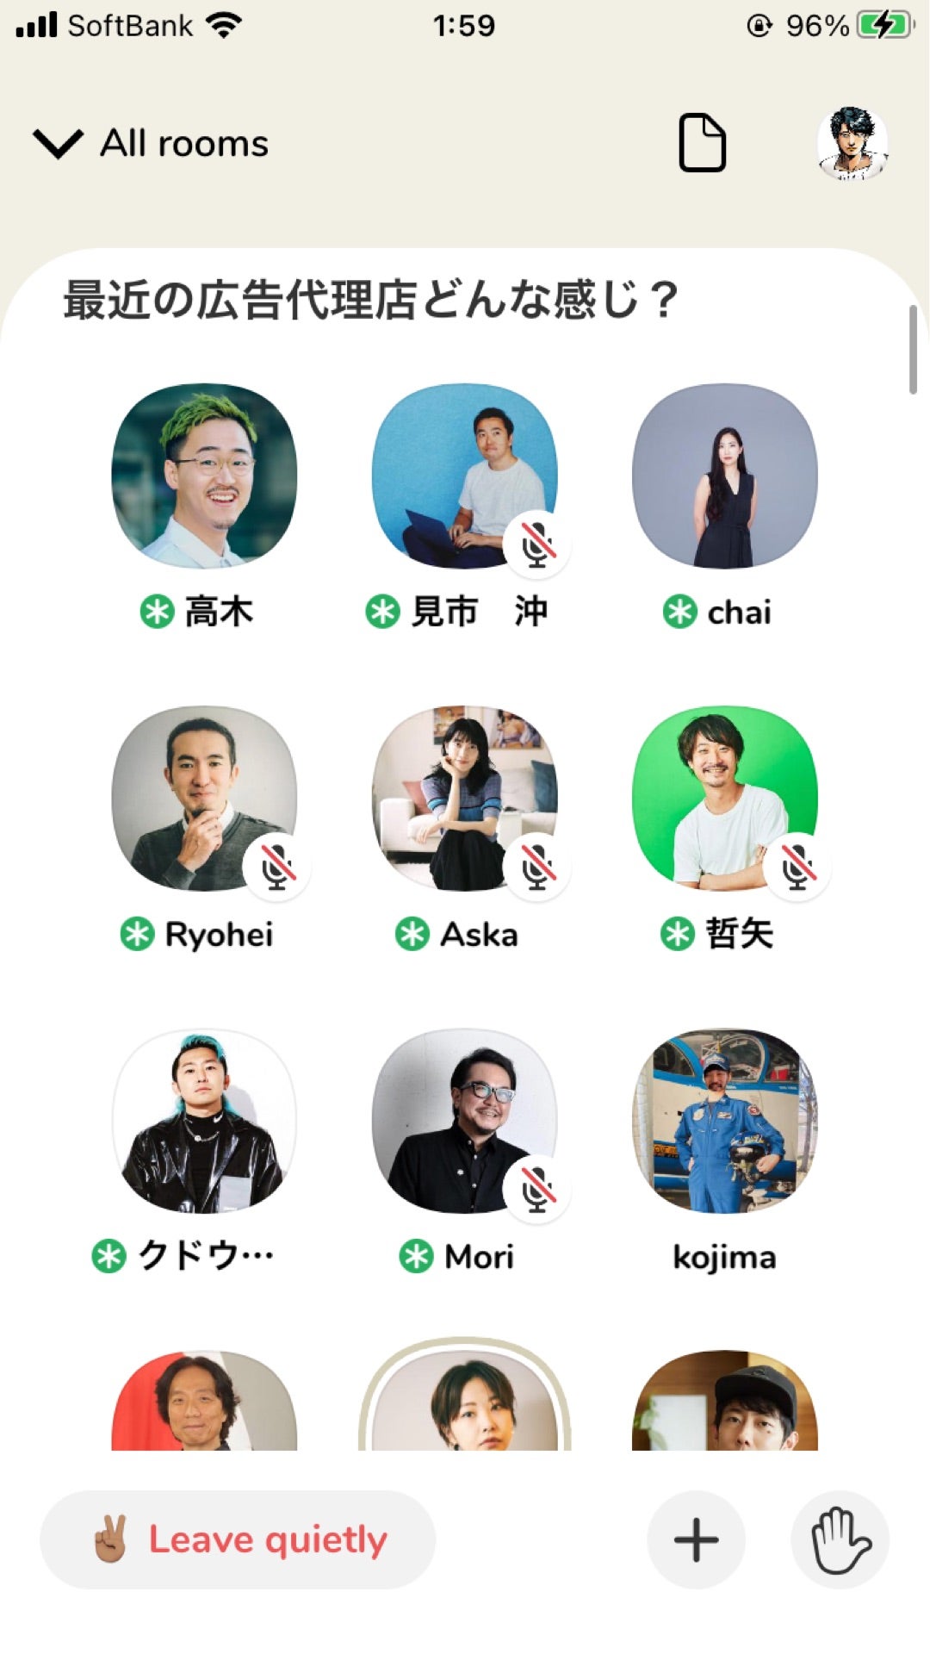View クドウ's speaker avatar
The image size is (930, 1654).
coord(204,1120)
